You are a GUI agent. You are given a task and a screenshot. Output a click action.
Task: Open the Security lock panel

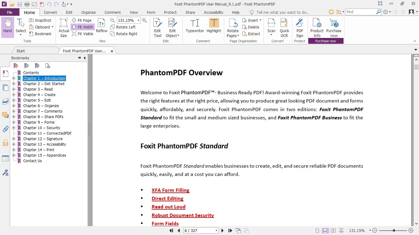click(5, 143)
